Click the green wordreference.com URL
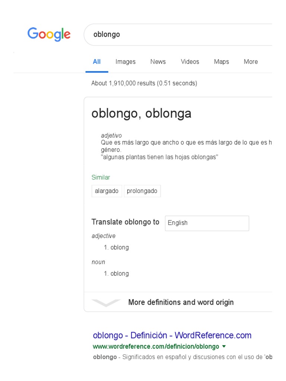This screenshot has width=286, height=381. click(156, 346)
